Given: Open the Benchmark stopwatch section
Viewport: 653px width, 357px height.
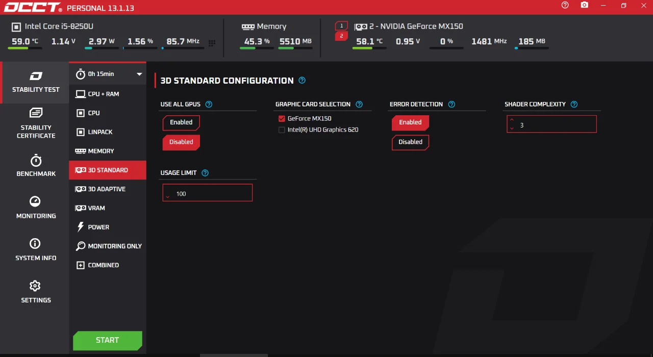Looking at the screenshot, I should pyautogui.click(x=36, y=166).
